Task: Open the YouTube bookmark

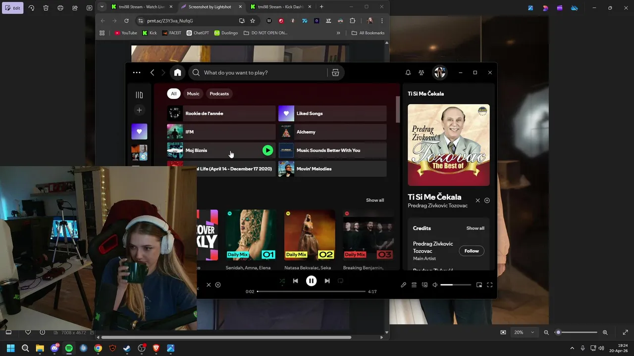Action: (126, 33)
